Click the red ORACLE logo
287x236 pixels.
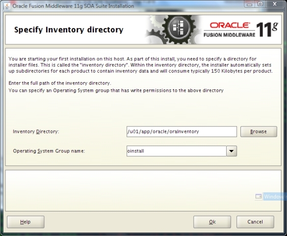(230, 25)
